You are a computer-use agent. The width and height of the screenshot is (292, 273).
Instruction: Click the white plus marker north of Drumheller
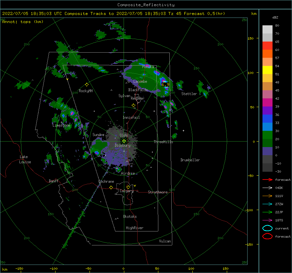[183, 130]
